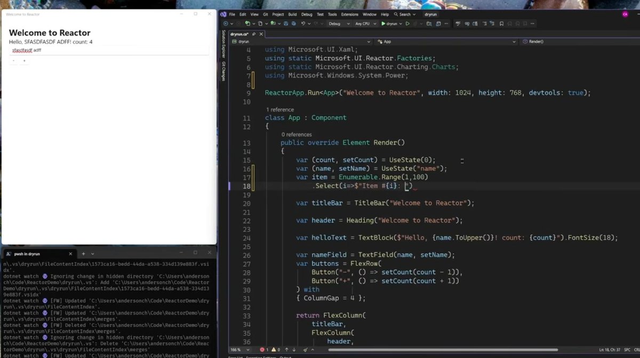Click the previous issue up arrow
This screenshot has height=358, width=640.
click(x=286, y=349)
